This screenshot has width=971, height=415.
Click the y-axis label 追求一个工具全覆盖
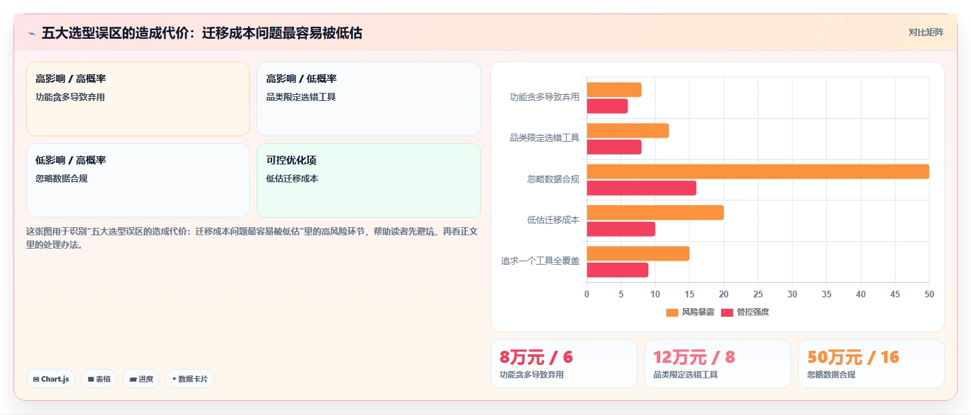(x=541, y=261)
